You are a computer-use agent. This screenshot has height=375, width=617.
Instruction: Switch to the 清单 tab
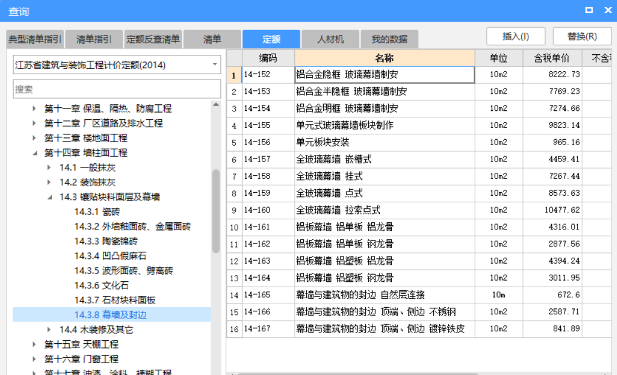tap(212, 40)
